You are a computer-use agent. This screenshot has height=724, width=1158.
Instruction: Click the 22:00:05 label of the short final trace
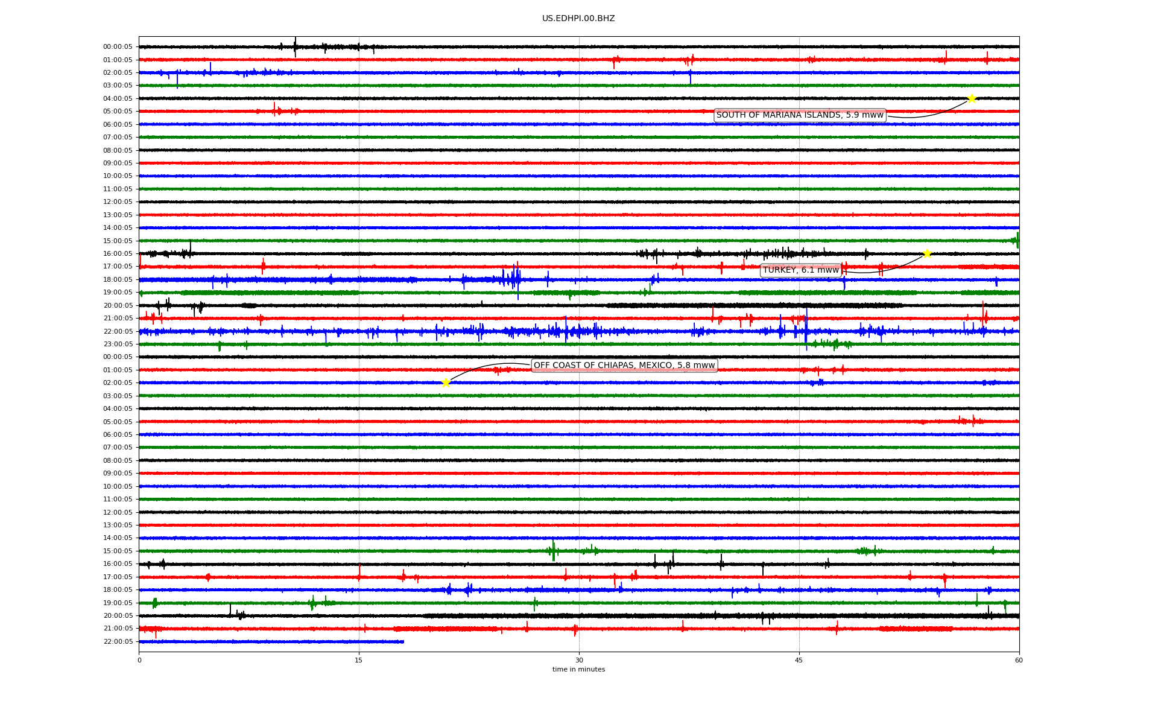pyautogui.click(x=118, y=641)
